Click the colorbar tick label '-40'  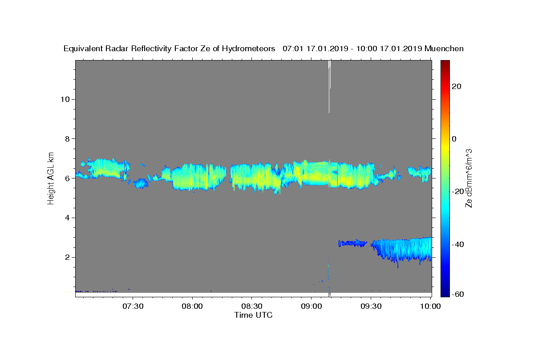tap(457, 244)
